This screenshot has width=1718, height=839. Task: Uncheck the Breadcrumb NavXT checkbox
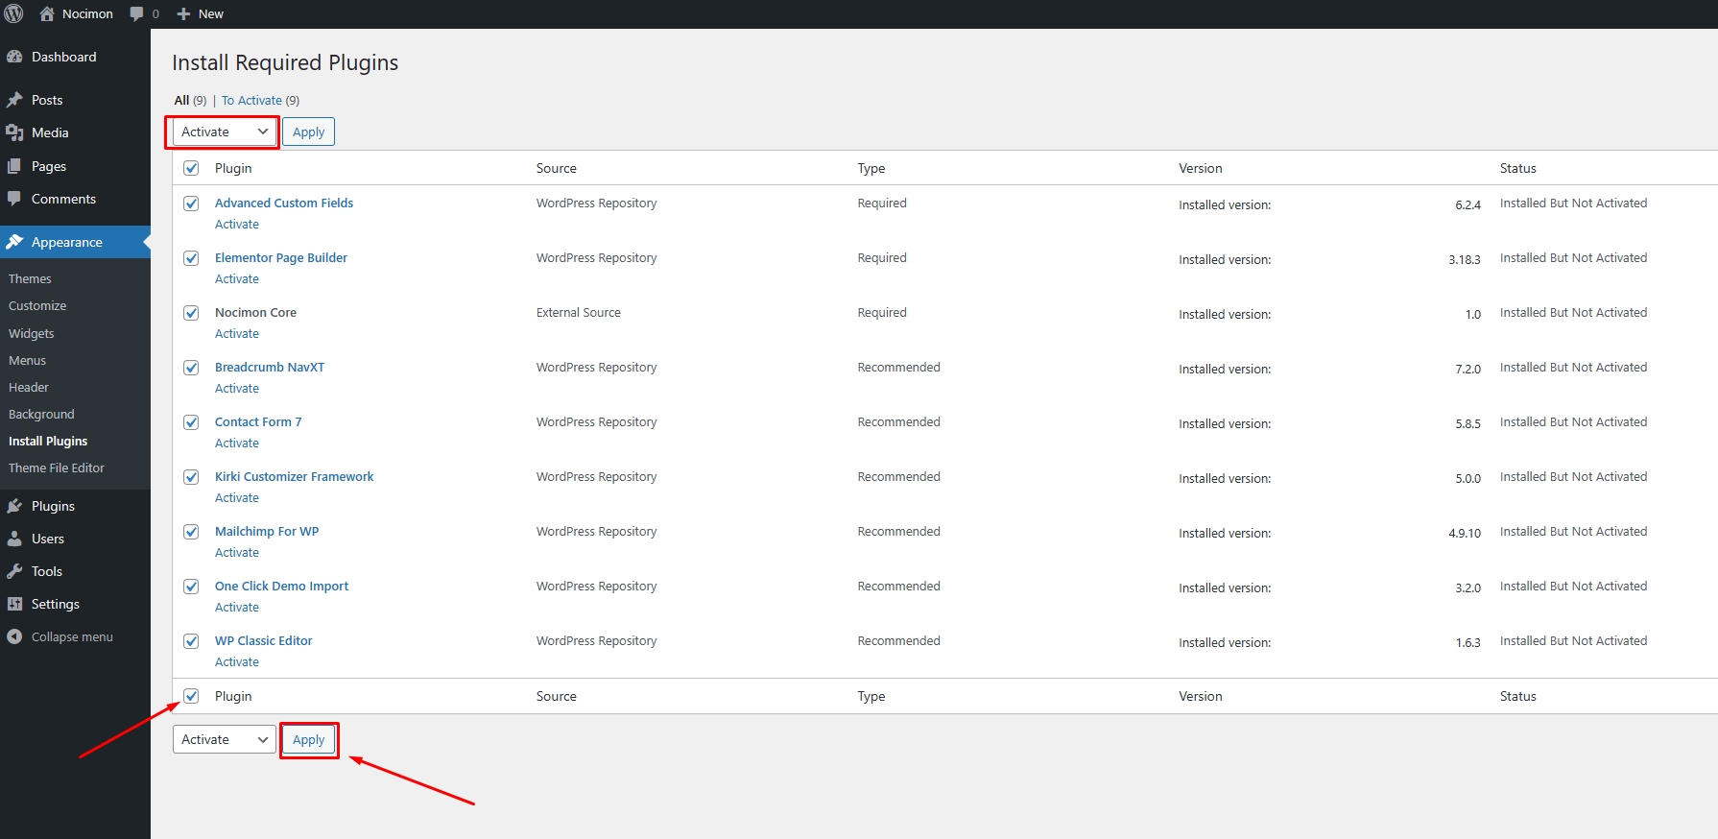(191, 368)
